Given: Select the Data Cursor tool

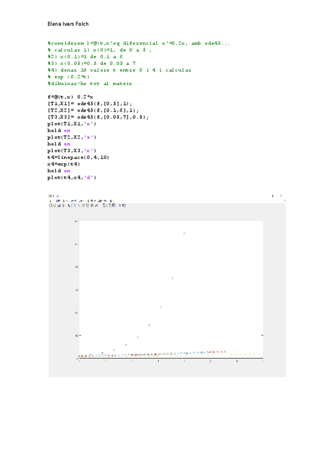Looking at the screenshot, I should pyautogui.click(x=92, y=206).
